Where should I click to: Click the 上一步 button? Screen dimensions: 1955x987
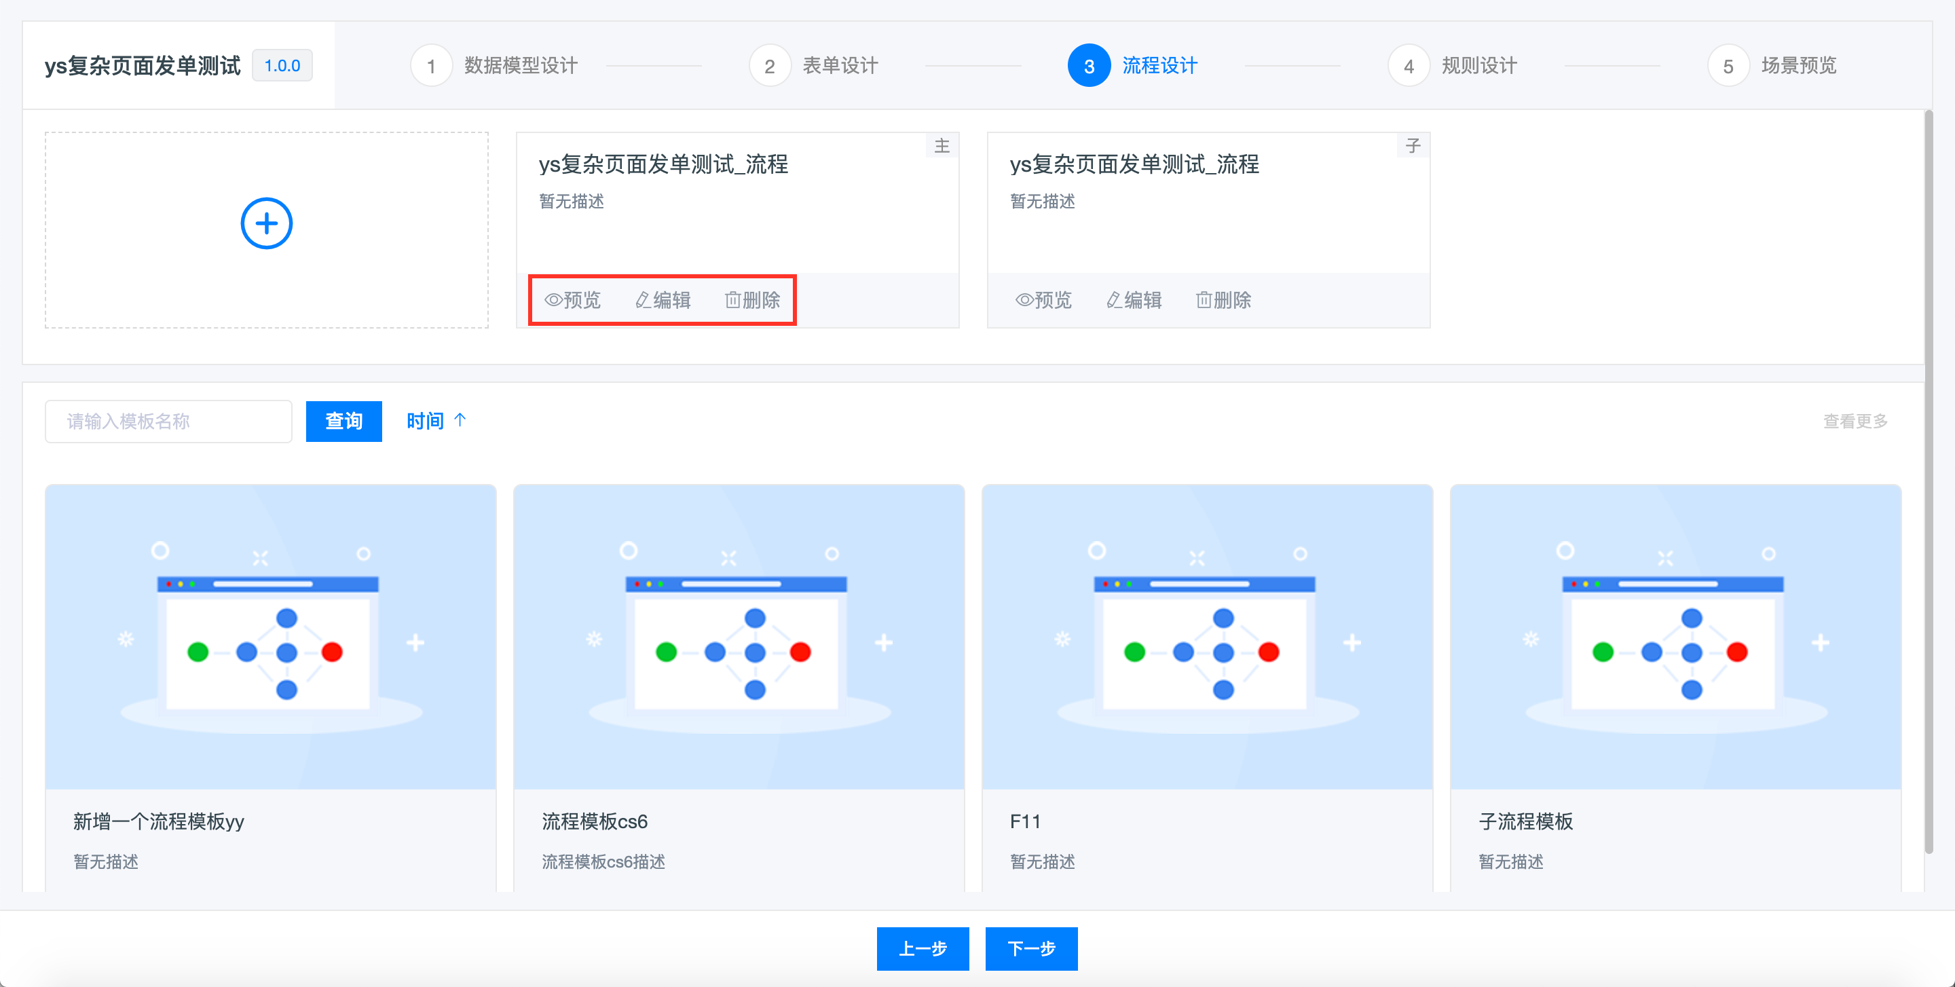(923, 948)
